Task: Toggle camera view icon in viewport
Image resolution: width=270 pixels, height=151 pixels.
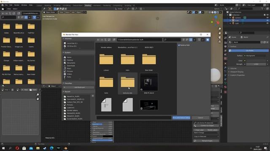Action: (x=219, y=37)
